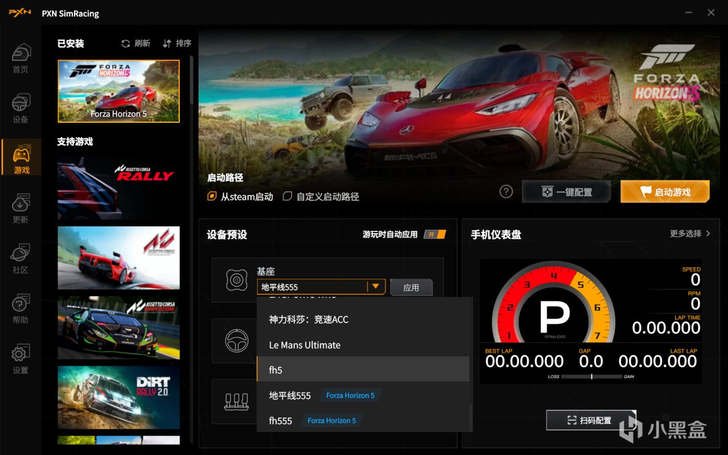Open the 设置 settings section

20,359
